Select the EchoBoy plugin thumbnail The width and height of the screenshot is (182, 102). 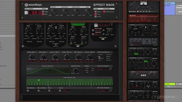[143, 30]
